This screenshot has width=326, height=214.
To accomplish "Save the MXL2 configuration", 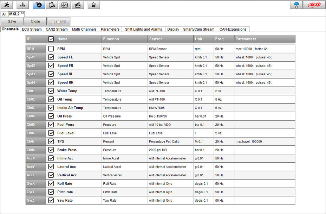I will coord(12,21).
